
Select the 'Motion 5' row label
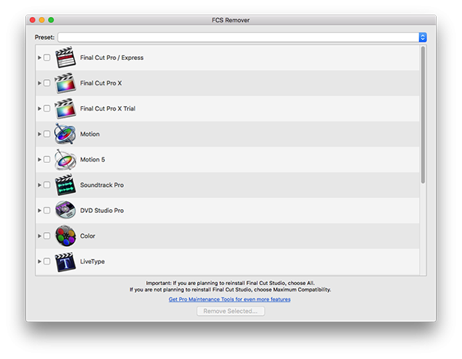tap(92, 159)
